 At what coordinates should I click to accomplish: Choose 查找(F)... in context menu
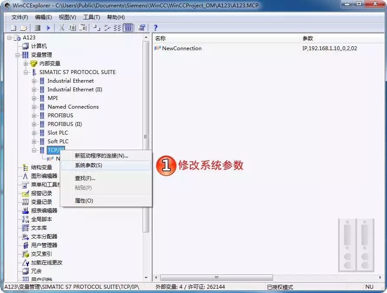[106, 178]
